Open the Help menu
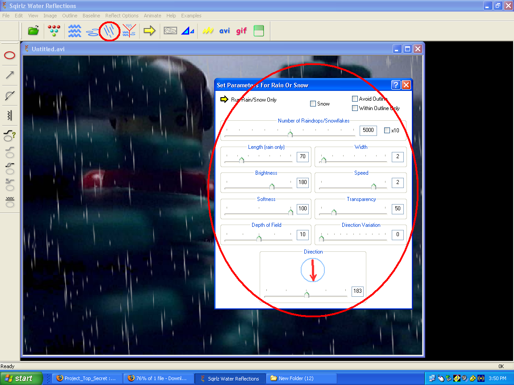514x385 pixels. coord(171,16)
